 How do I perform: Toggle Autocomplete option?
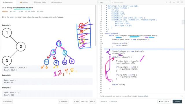[118, 2]
